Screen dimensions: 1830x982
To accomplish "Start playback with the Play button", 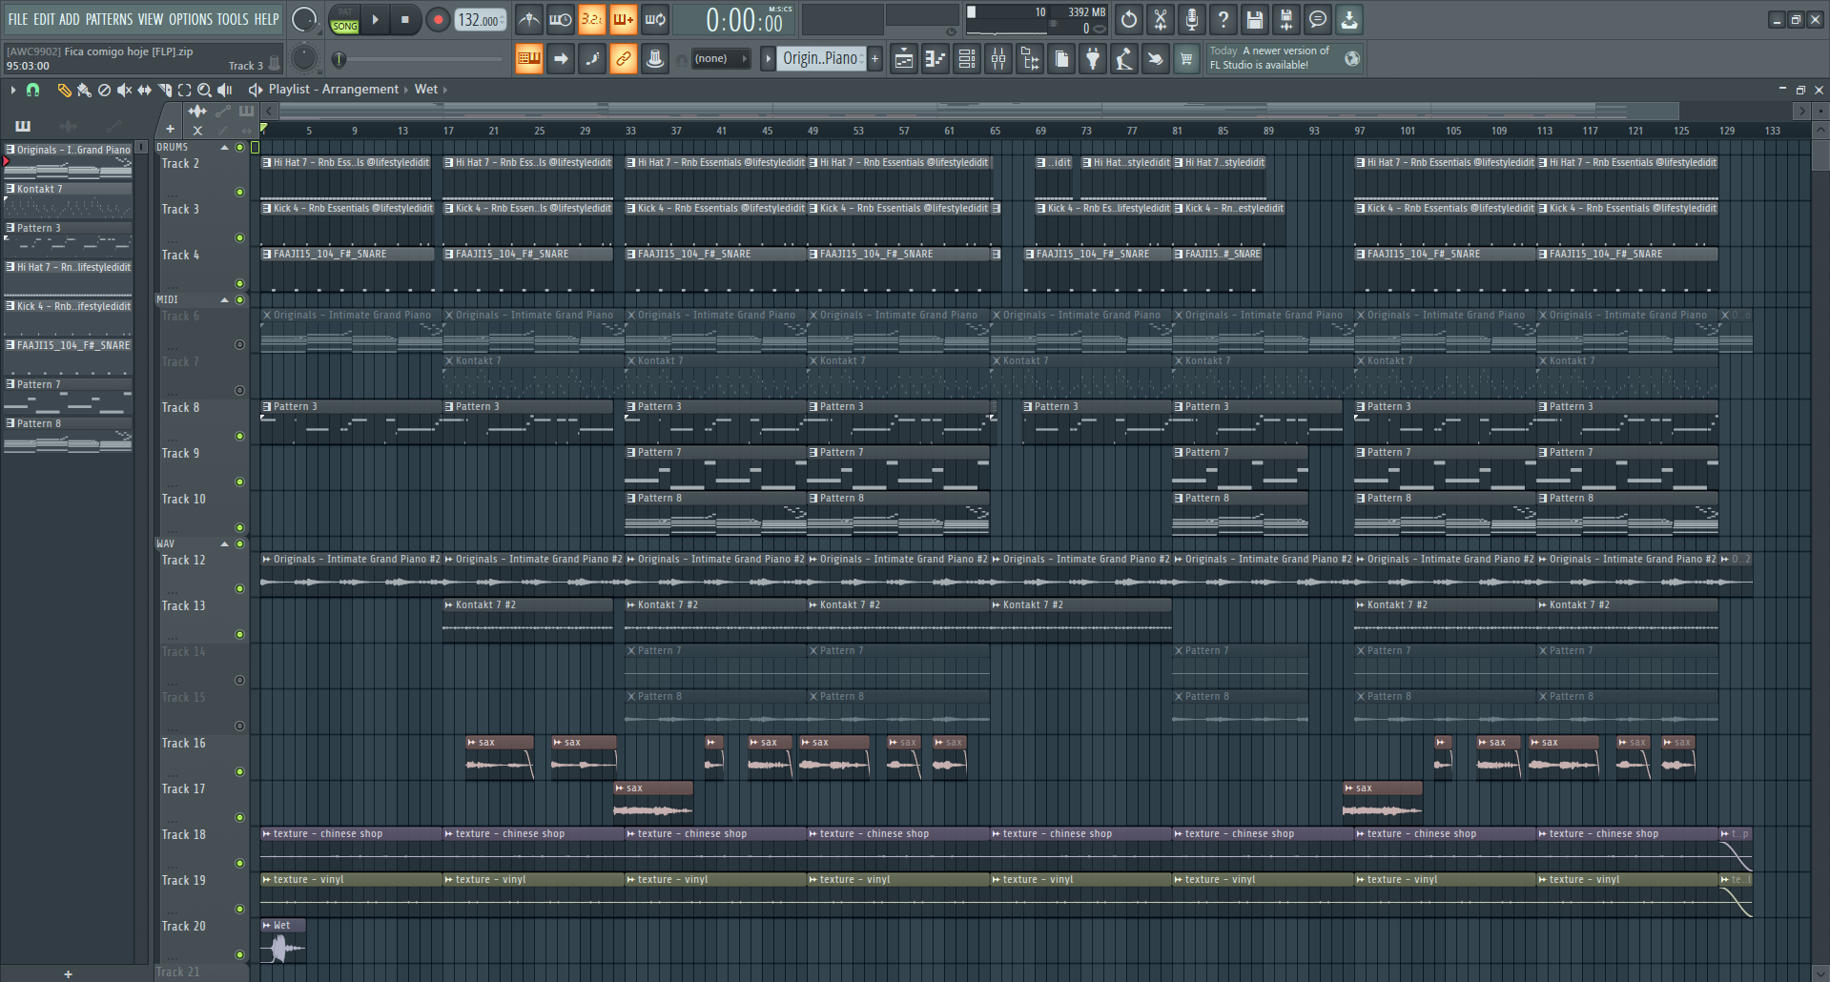I will [376, 19].
